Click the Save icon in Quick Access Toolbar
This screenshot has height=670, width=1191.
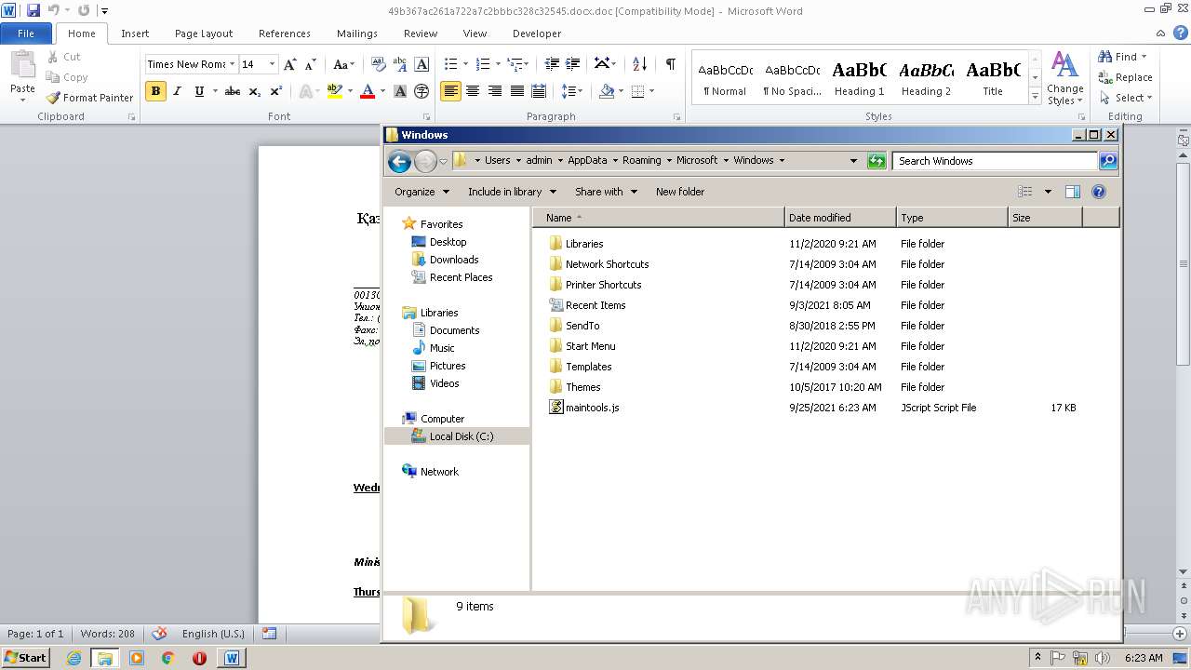[33, 10]
